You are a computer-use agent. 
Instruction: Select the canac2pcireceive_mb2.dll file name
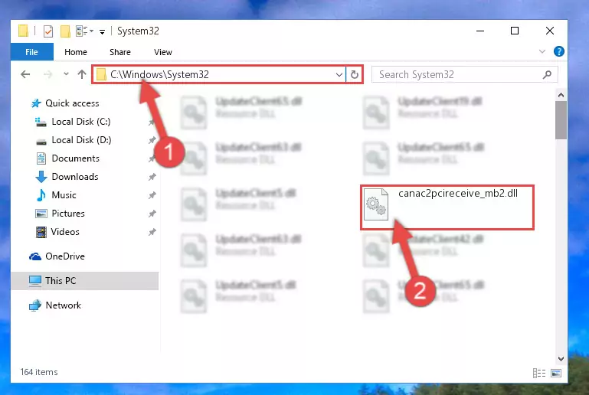pos(458,194)
